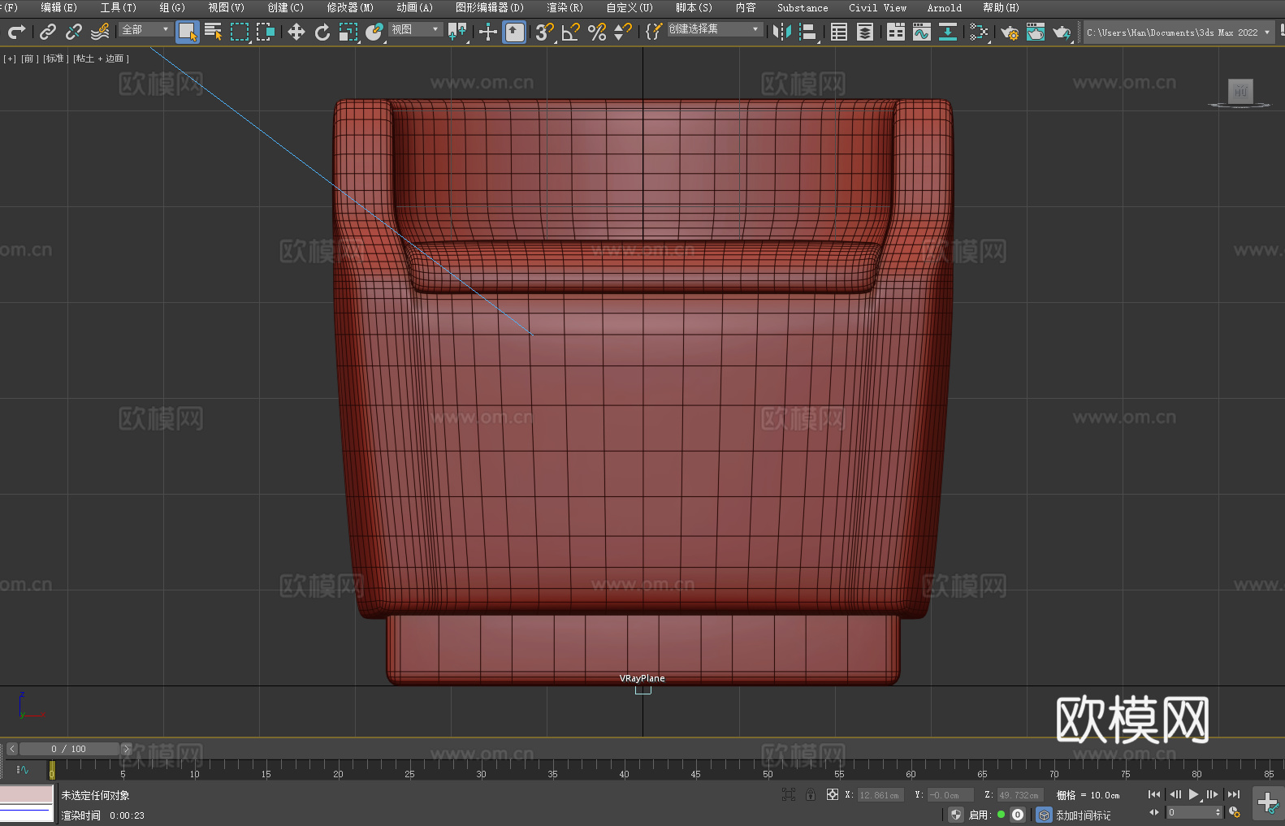The width and height of the screenshot is (1285, 826).
Task: Choose the Rectangular Selection Region tool
Action: [x=240, y=32]
